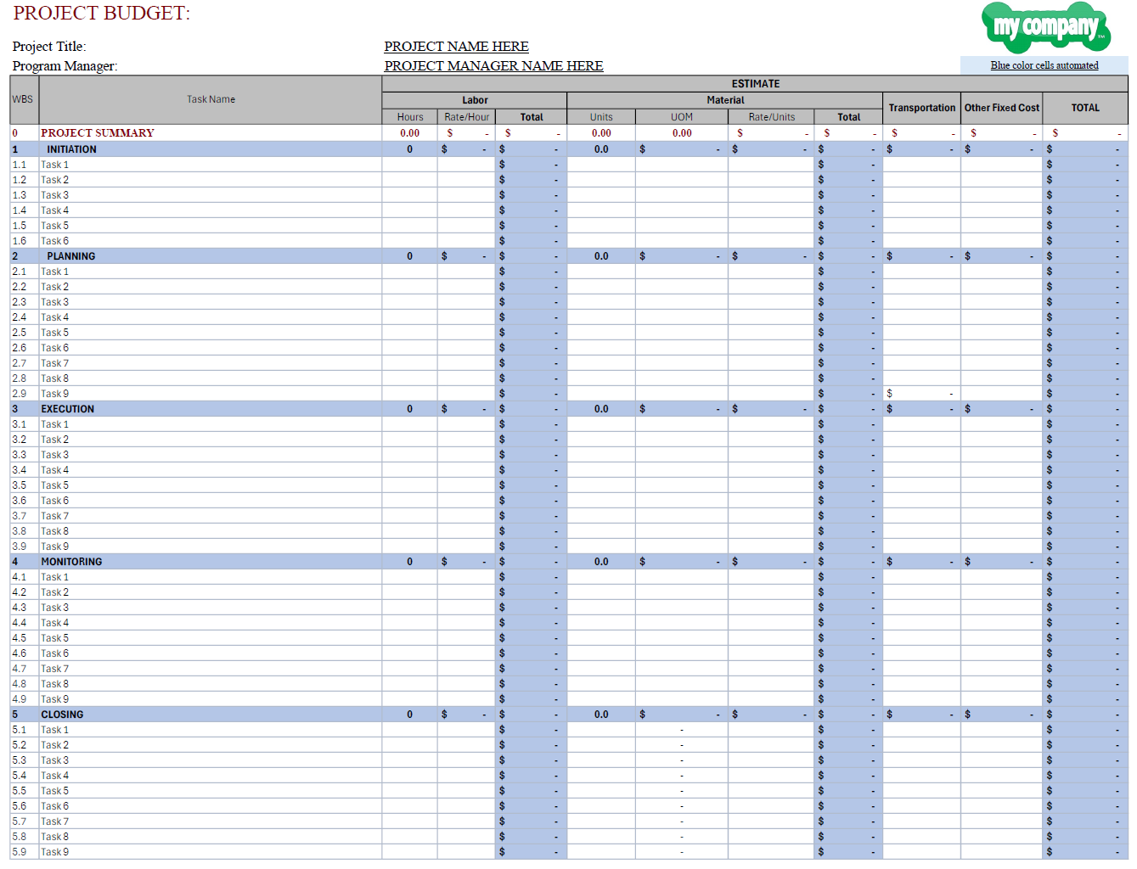Click the Hours cell for task 1.1
The image size is (1137, 869).
pos(410,165)
